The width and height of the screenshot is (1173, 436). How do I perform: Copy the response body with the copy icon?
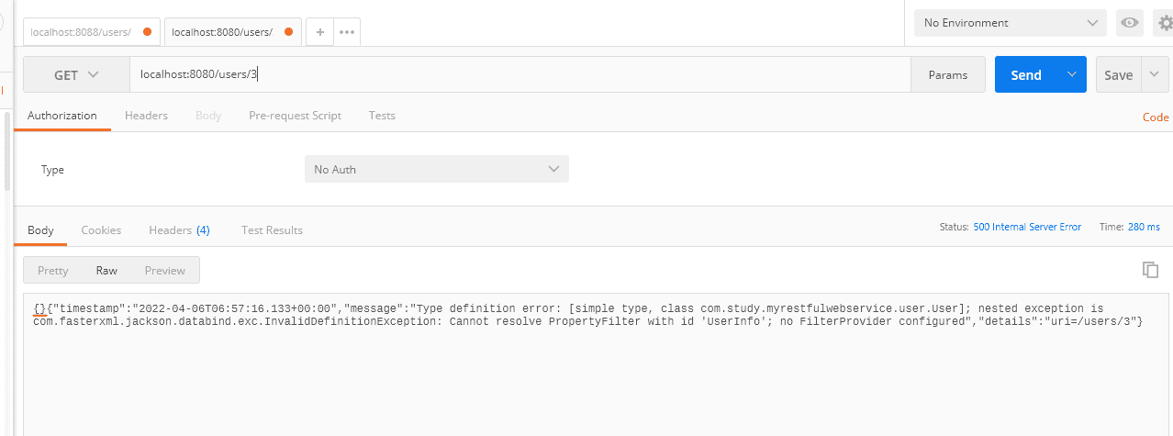pos(1150,269)
